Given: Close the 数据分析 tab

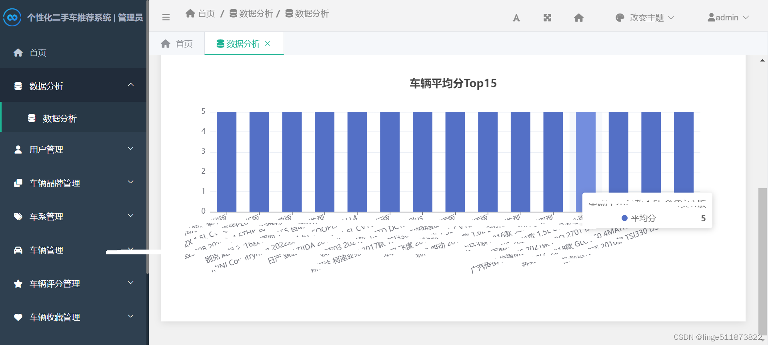Looking at the screenshot, I should [x=268, y=44].
